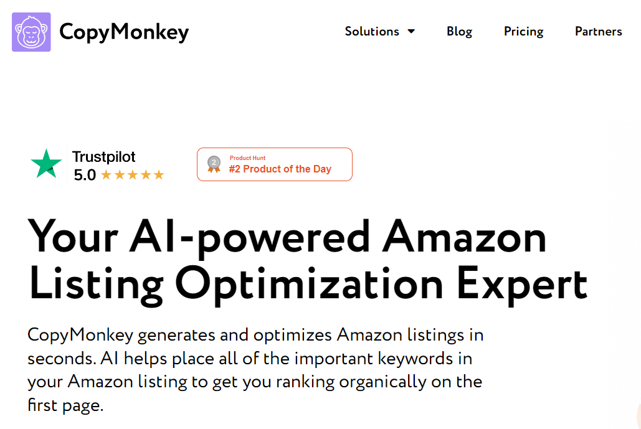This screenshot has width=641, height=429.
Task: Click the 5.0 Trustpilot rating score
Action: (x=85, y=176)
